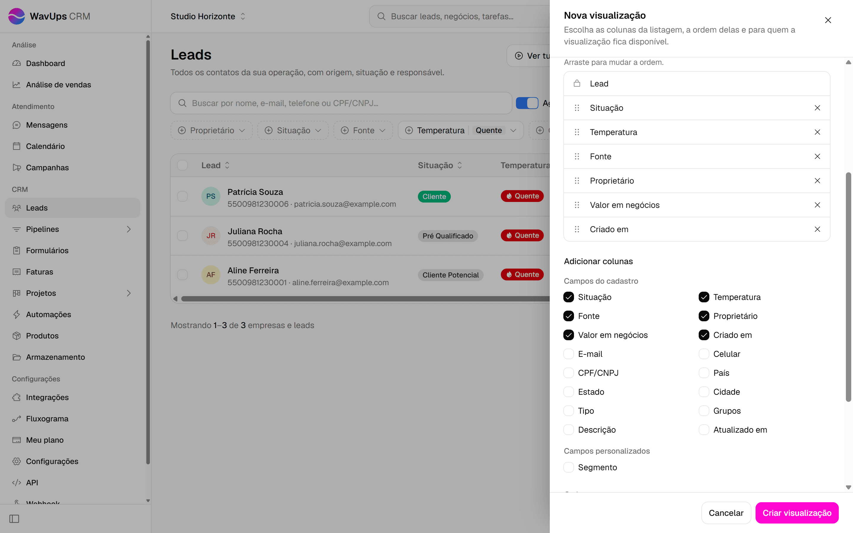853x533 pixels.
Task: Click the drag handle for Criado em
Action: click(x=577, y=229)
